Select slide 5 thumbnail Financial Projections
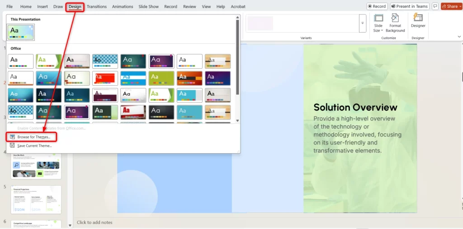Viewport: 463px width, 229px height. (x=36, y=199)
